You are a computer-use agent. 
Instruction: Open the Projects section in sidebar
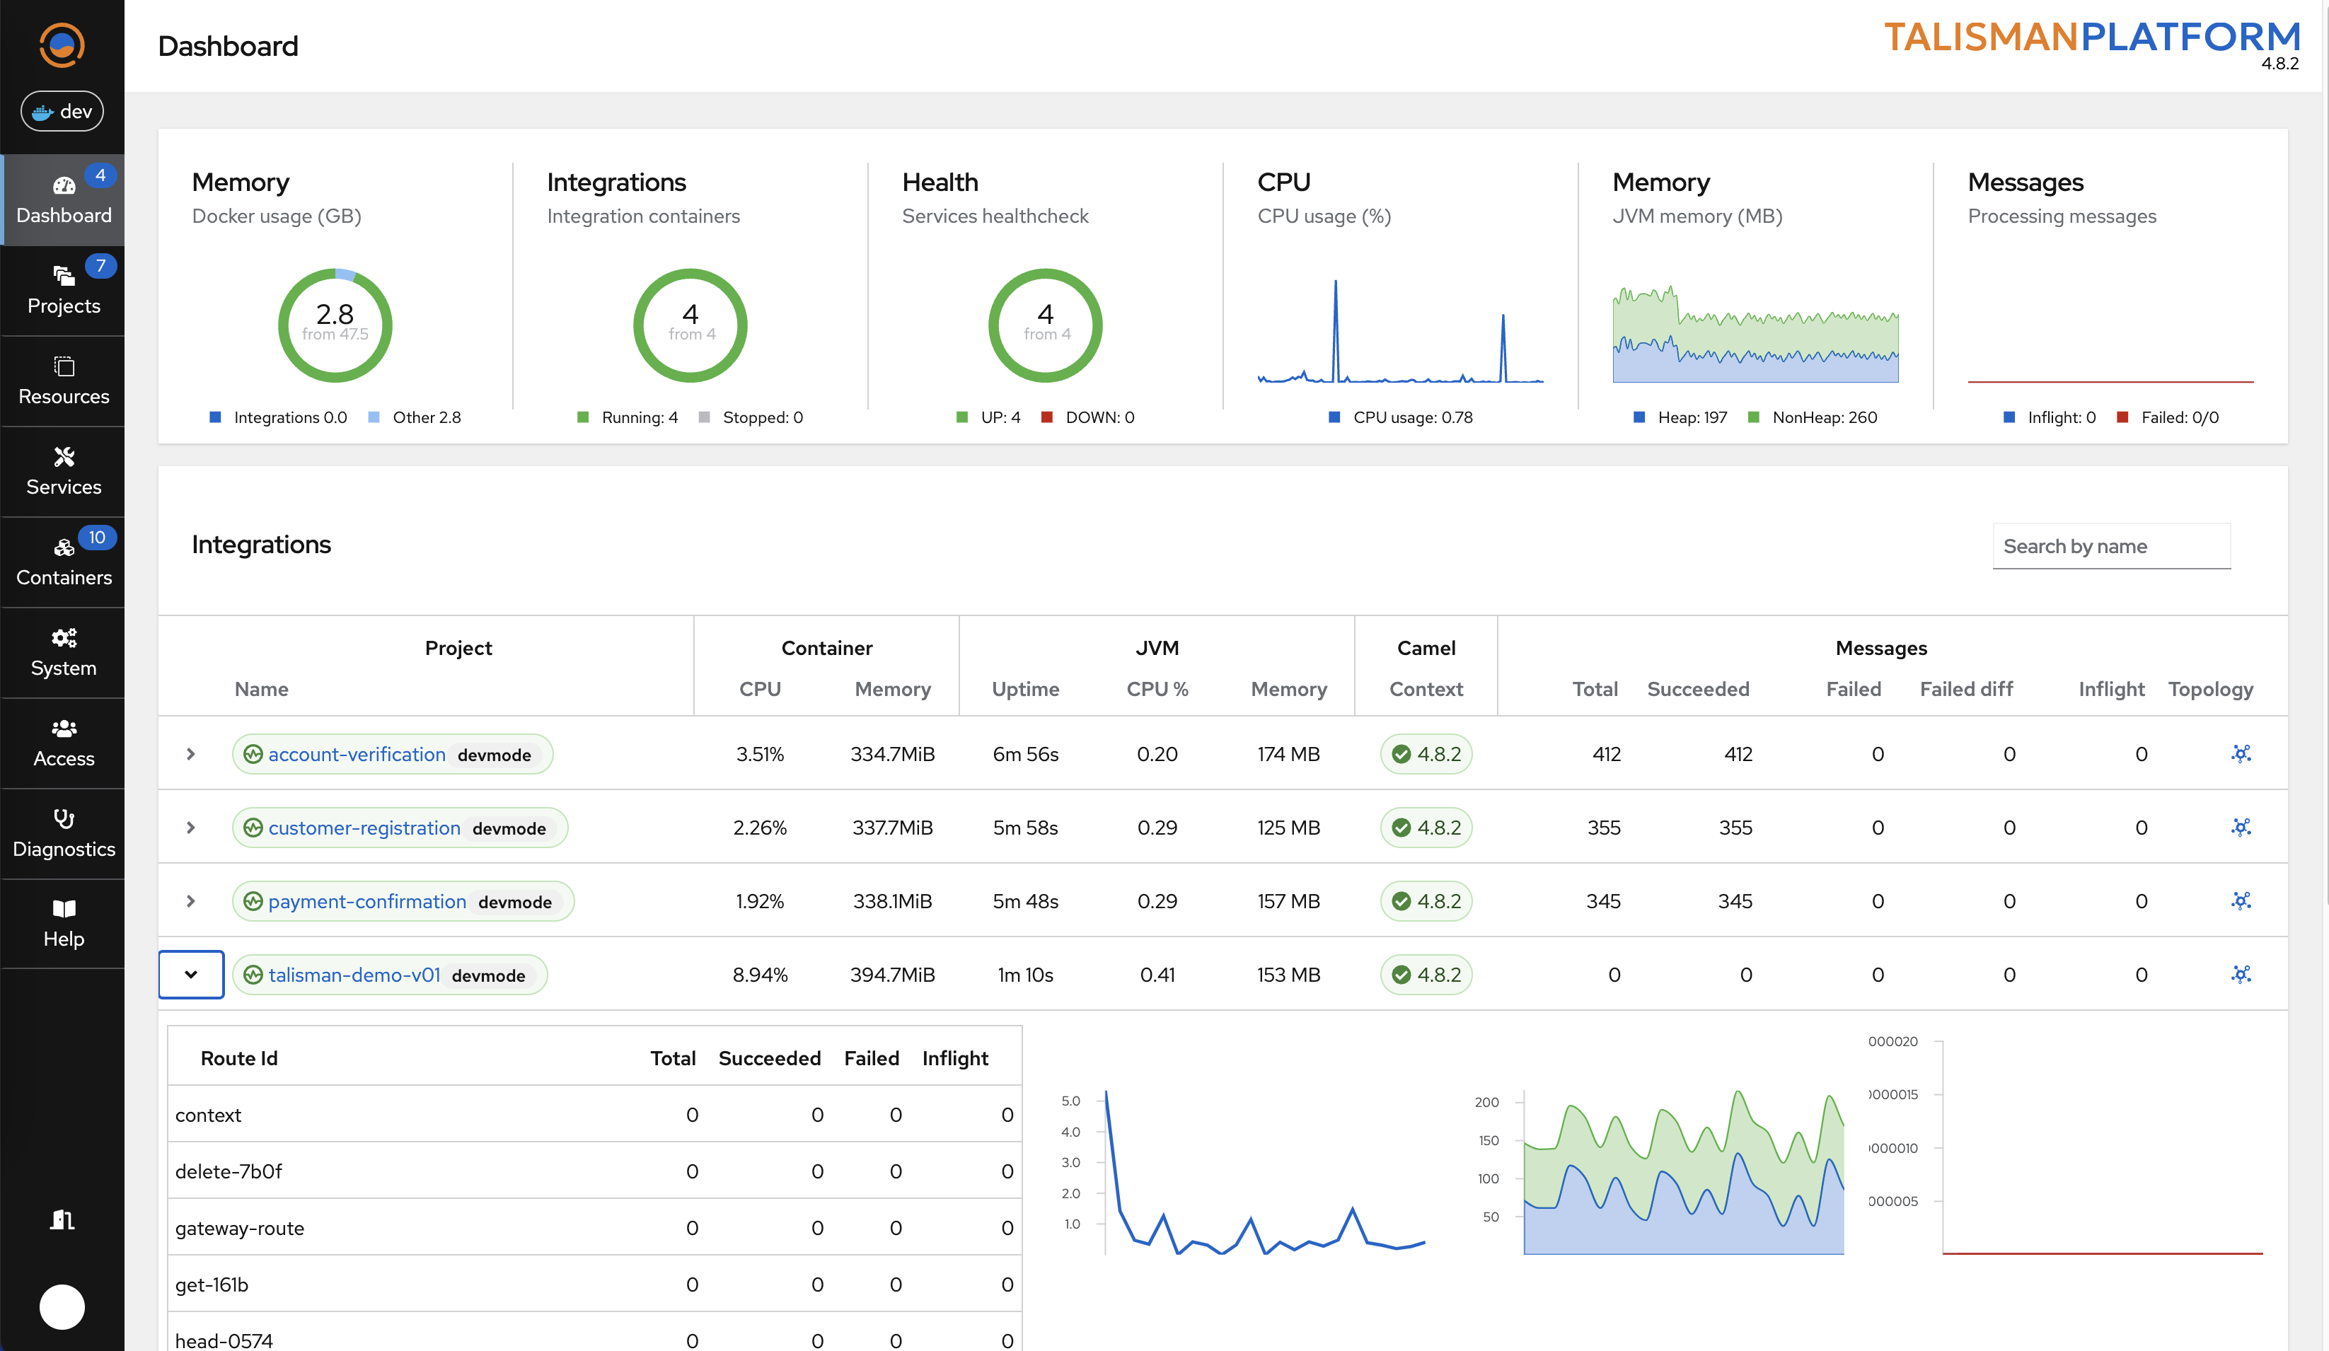[x=63, y=289]
